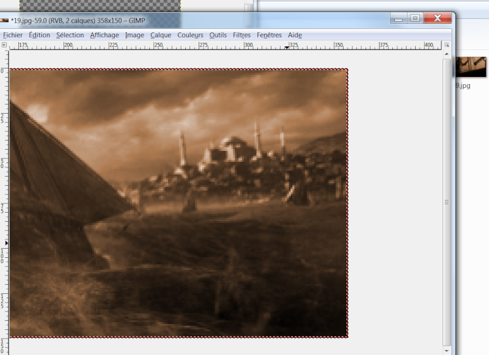Open the Outils menu
Image resolution: width=489 pixels, height=355 pixels.
click(218, 35)
